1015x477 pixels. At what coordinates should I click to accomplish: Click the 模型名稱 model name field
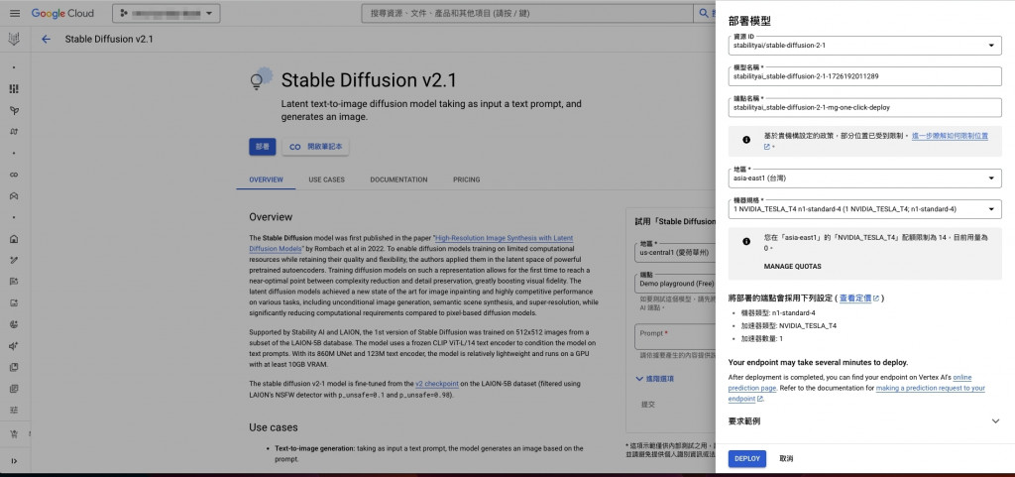[x=864, y=76]
